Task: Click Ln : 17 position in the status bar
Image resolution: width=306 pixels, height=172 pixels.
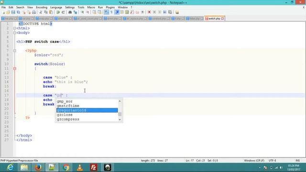Action: click(189, 161)
